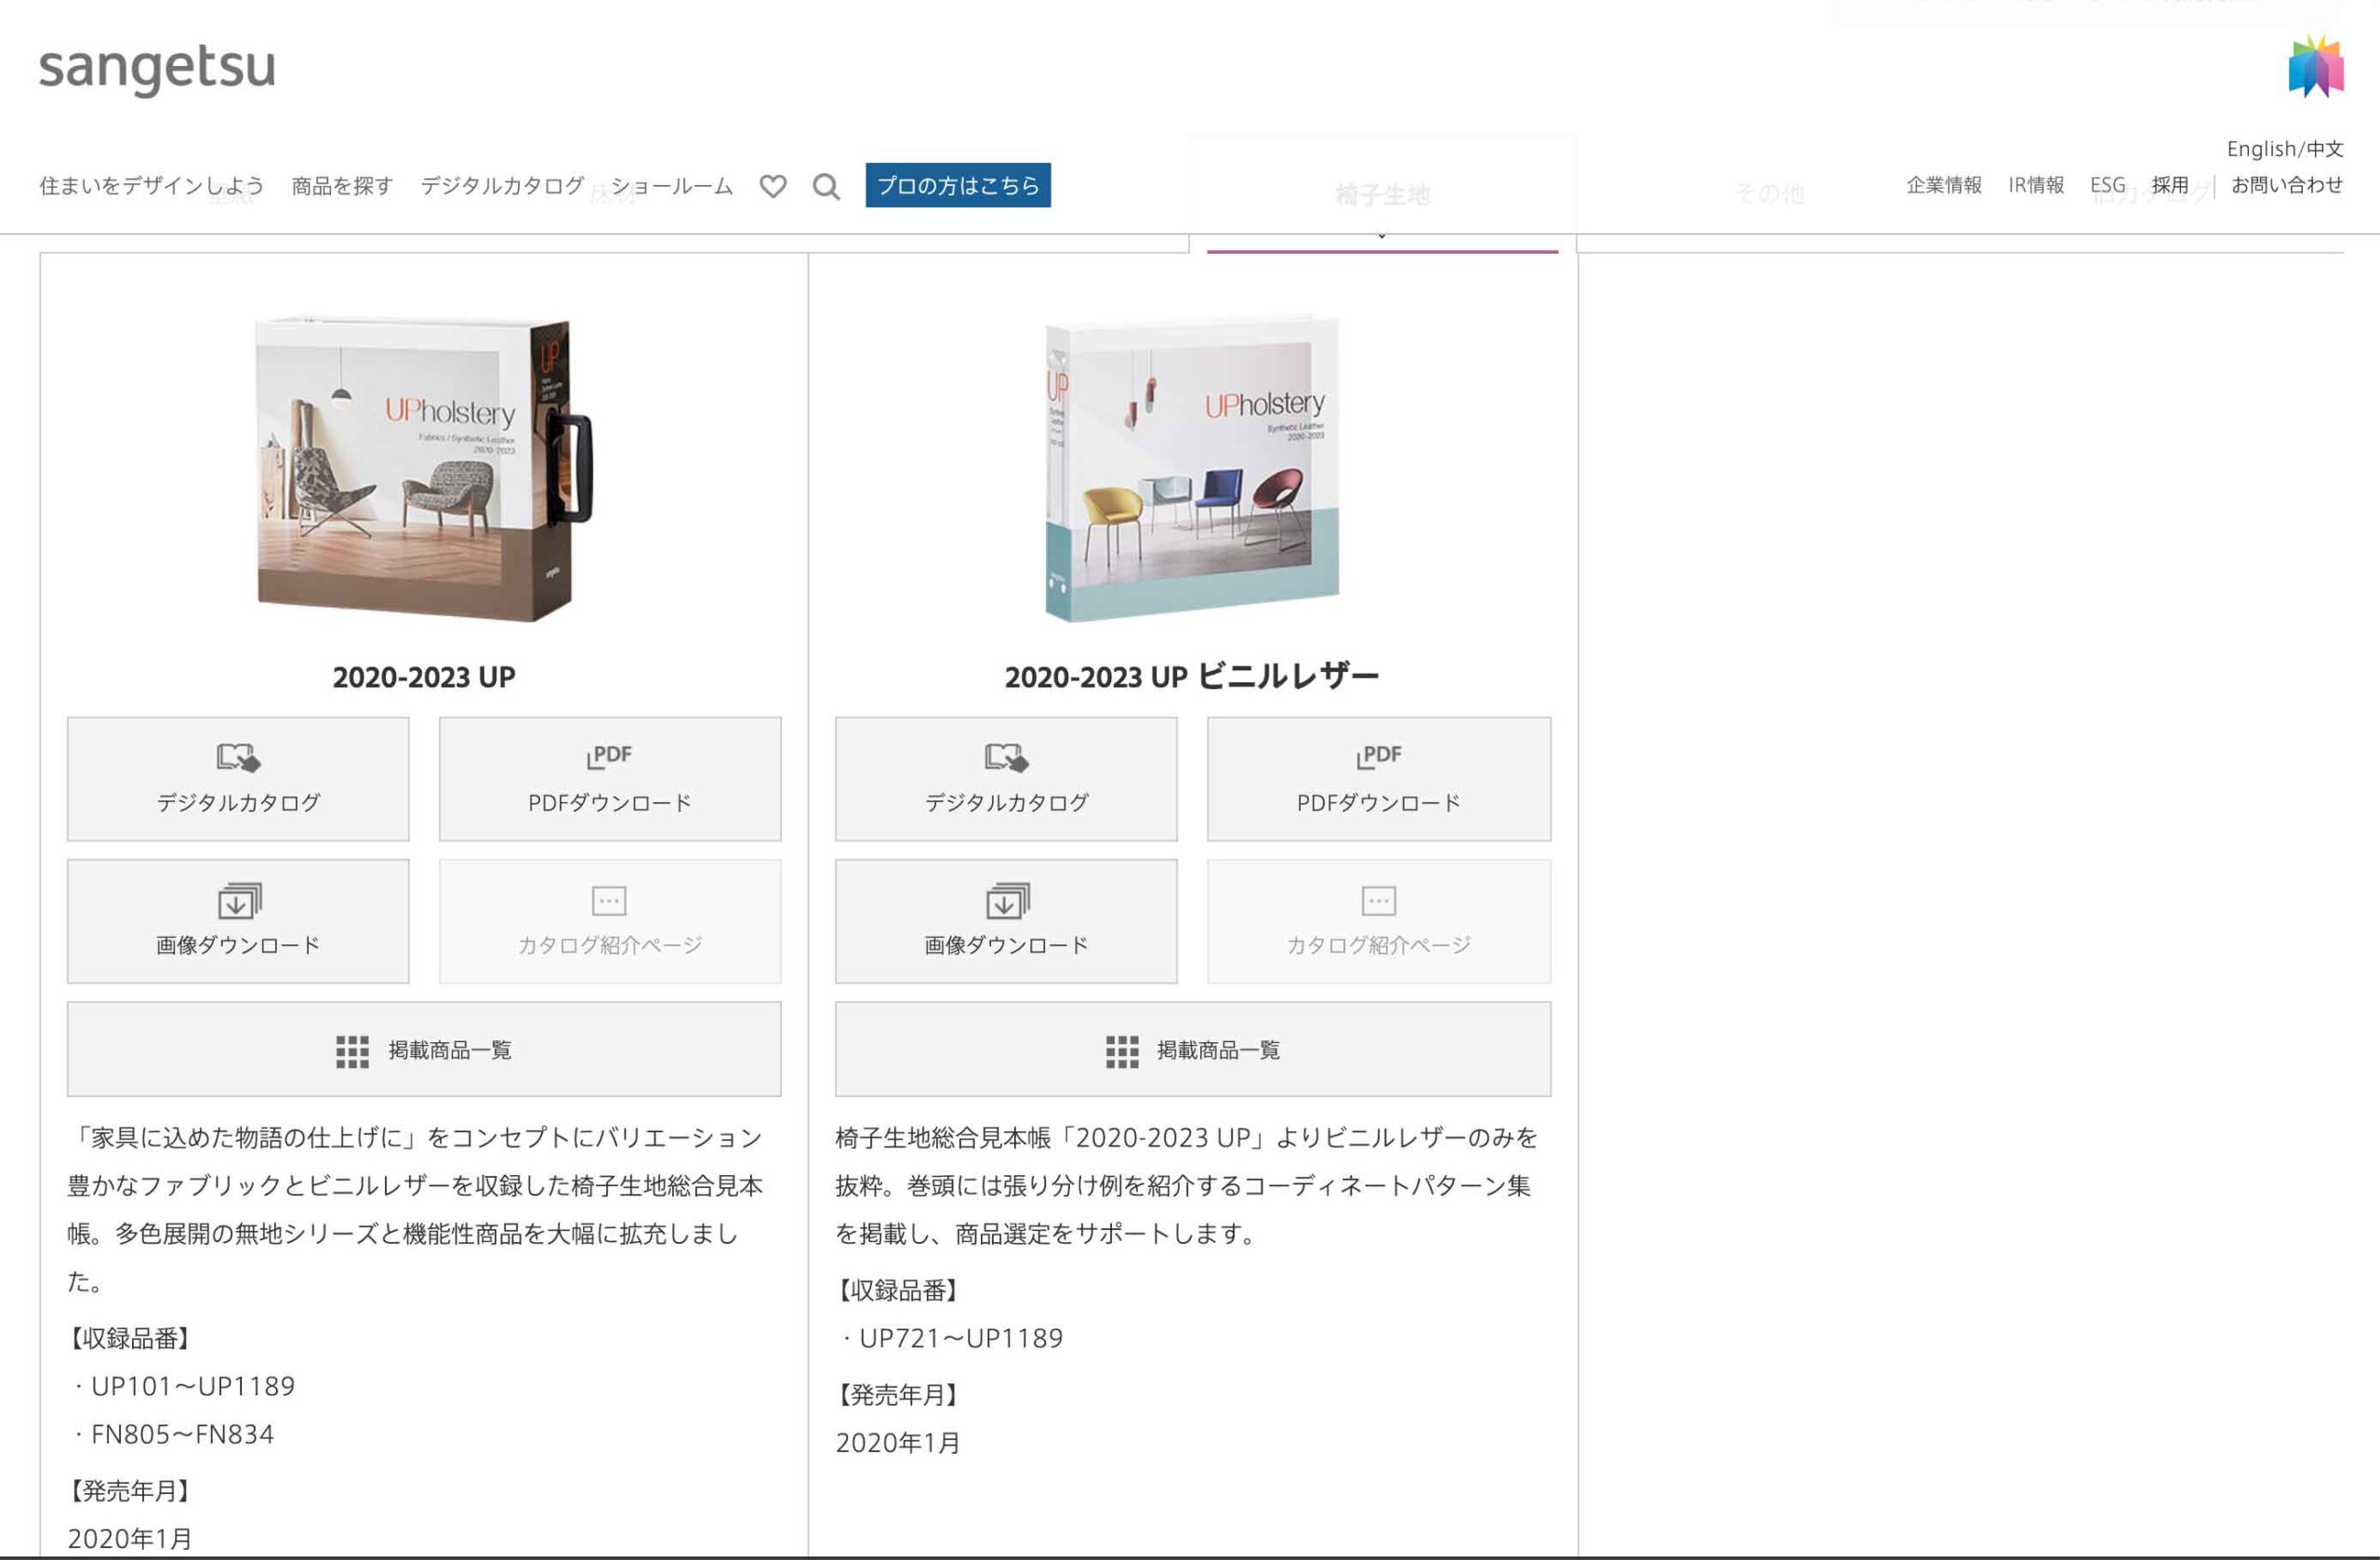Click カタログ紹介ページ for 2020-2023 UP
The height and width of the screenshot is (1560, 2380).
pyautogui.click(x=610, y=921)
